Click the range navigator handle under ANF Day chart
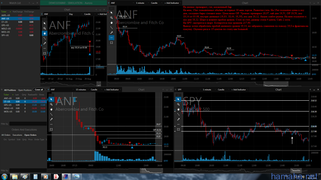The image size is (321, 180). point(99,84)
